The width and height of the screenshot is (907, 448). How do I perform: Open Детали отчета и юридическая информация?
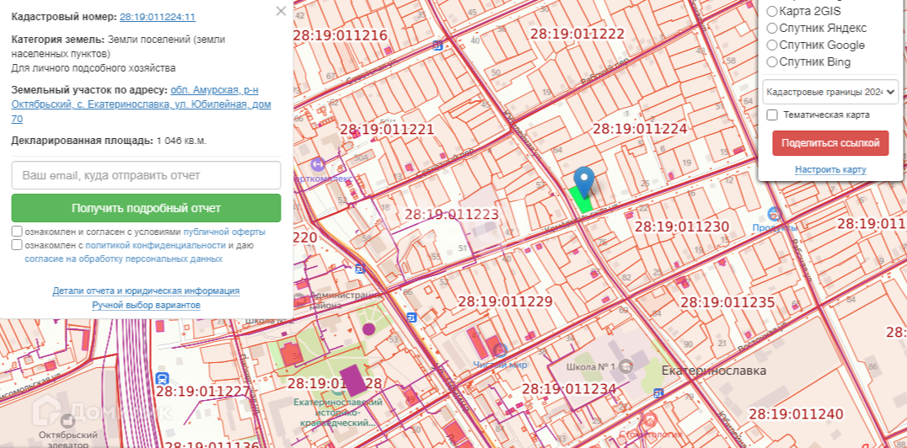[146, 291]
